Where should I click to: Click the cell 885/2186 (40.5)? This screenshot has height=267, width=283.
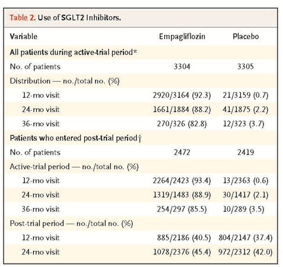[x=184, y=238]
